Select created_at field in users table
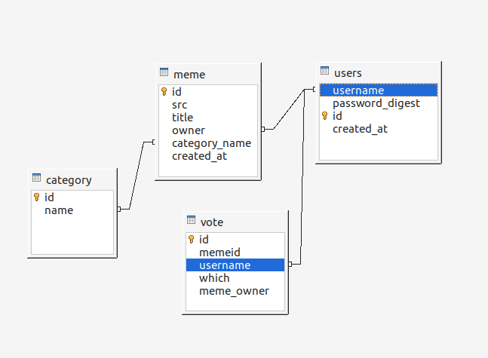The image size is (488, 358). pos(379,129)
